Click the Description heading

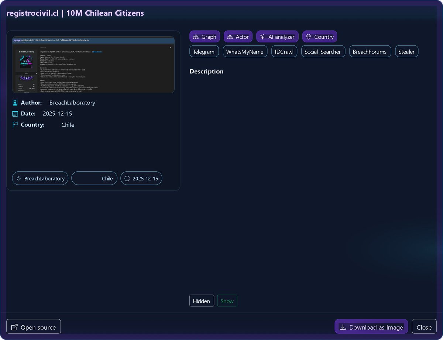click(x=206, y=71)
